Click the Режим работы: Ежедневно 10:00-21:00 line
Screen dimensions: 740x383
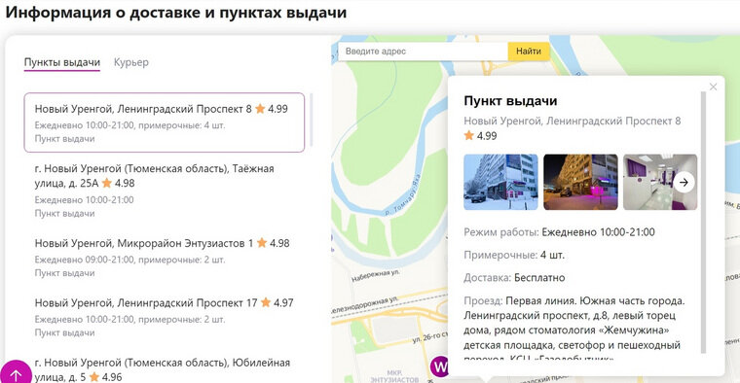click(x=559, y=231)
